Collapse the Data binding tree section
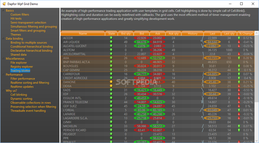The image size is (259, 143). [x=3, y=39]
